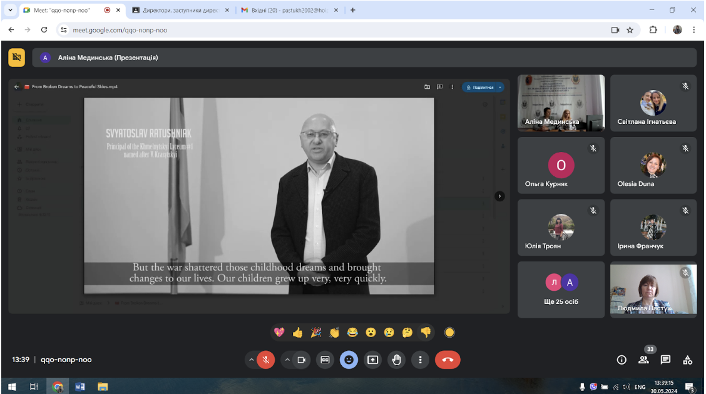Switch to the Вхідні (20) Gmail tab
This screenshot has height=394, width=706.
tap(289, 10)
